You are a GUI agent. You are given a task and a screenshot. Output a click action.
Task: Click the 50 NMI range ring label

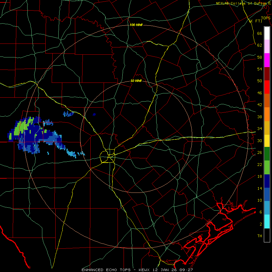[x=136, y=81]
